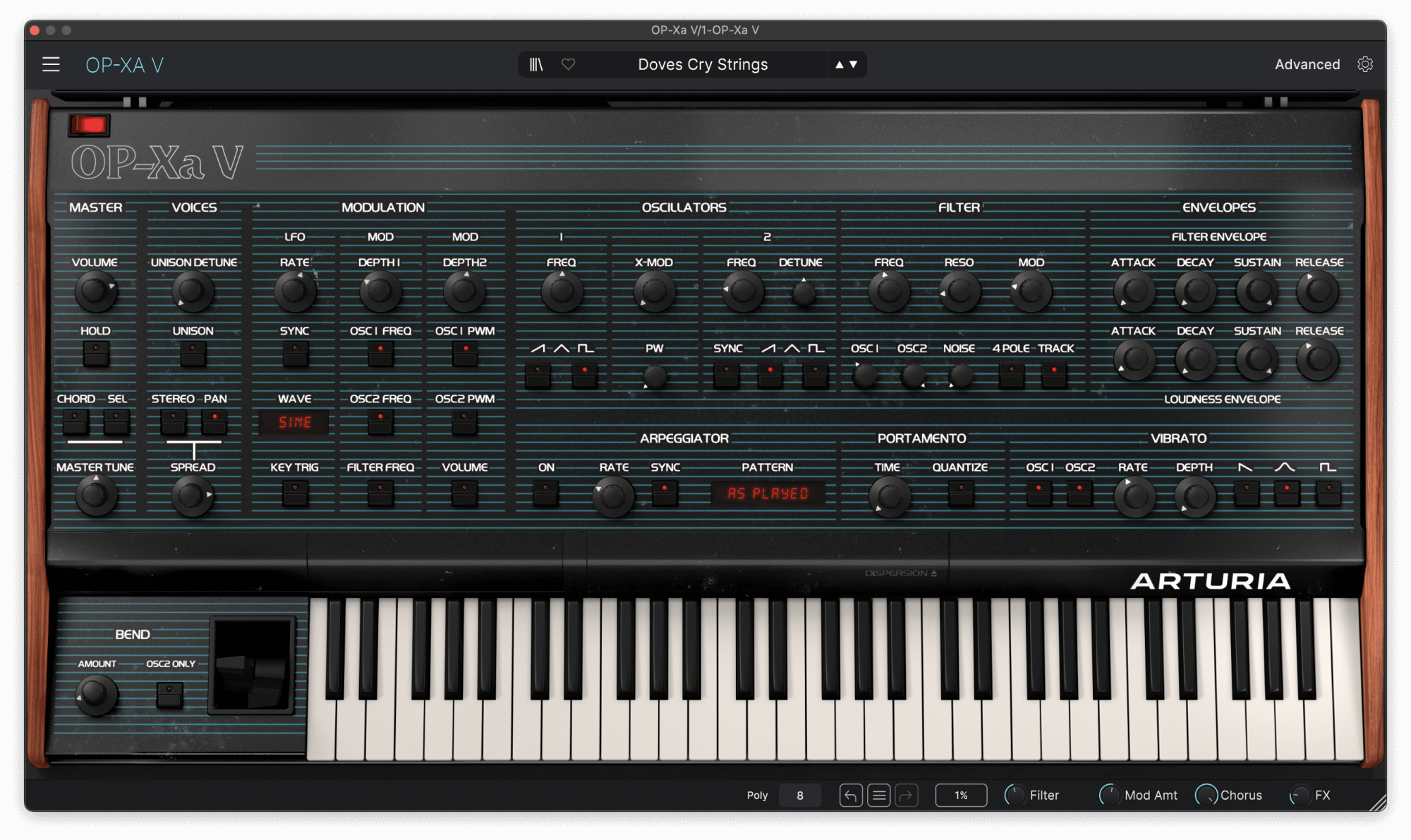The width and height of the screenshot is (1411, 840).
Task: Open settings gear icon top right
Action: pos(1365,64)
